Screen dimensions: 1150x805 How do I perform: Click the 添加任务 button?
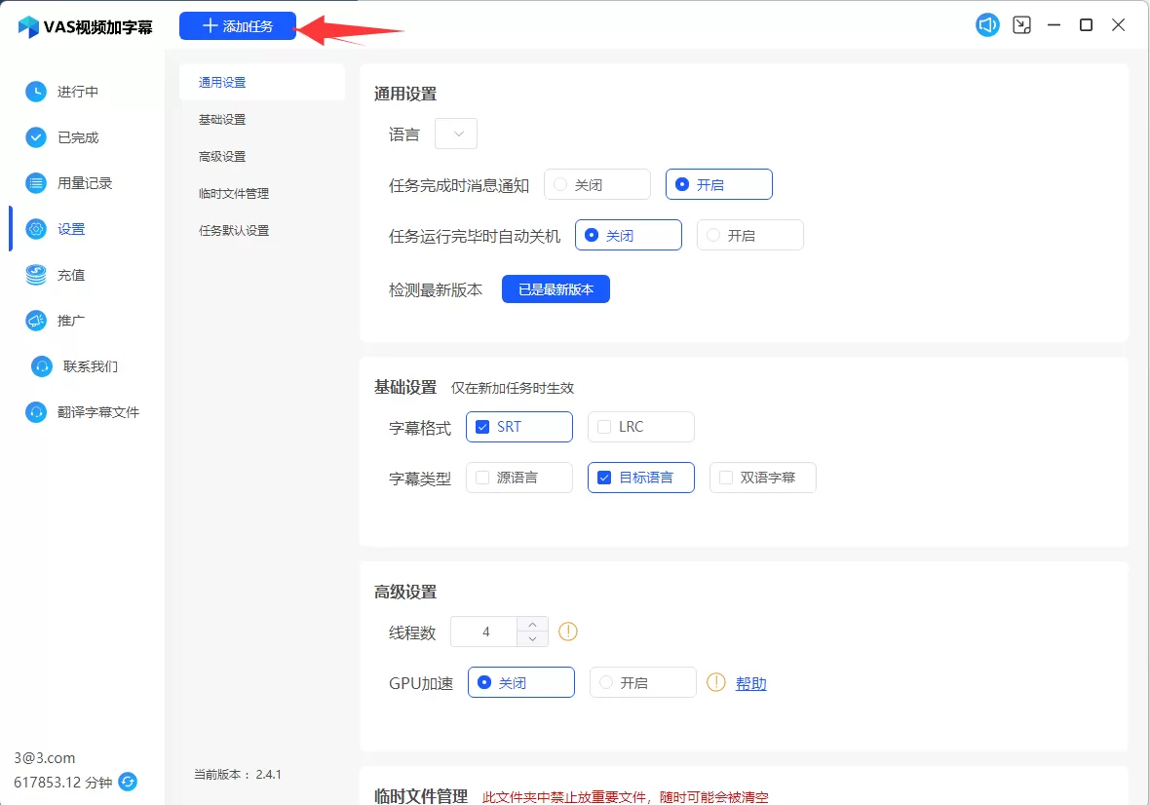(238, 26)
